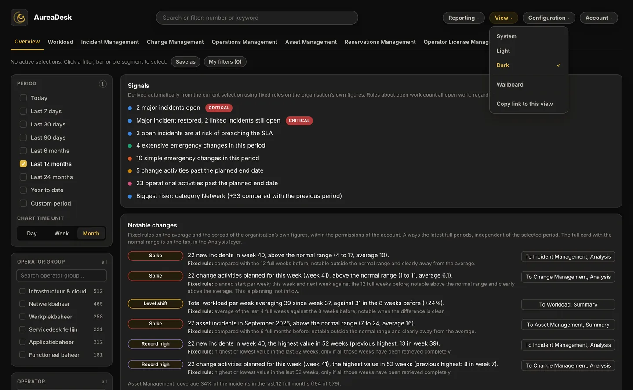The height and width of the screenshot is (390, 633).
Task: Switch to Reservations Management tab
Action: (380, 42)
